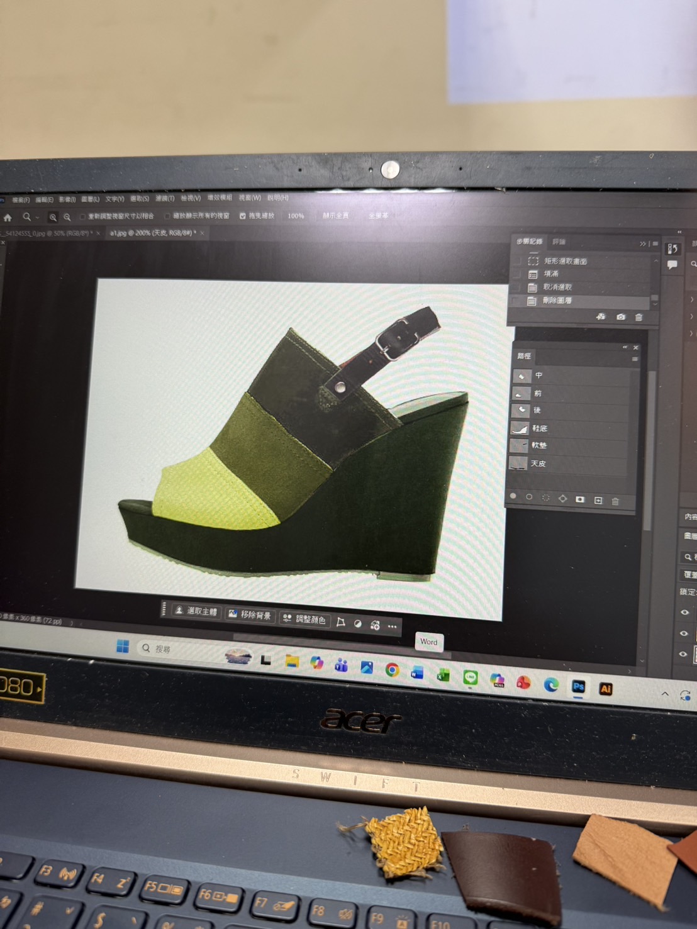Toggle the top layer eye visibility icon
The image size is (697, 929).
tap(684, 612)
